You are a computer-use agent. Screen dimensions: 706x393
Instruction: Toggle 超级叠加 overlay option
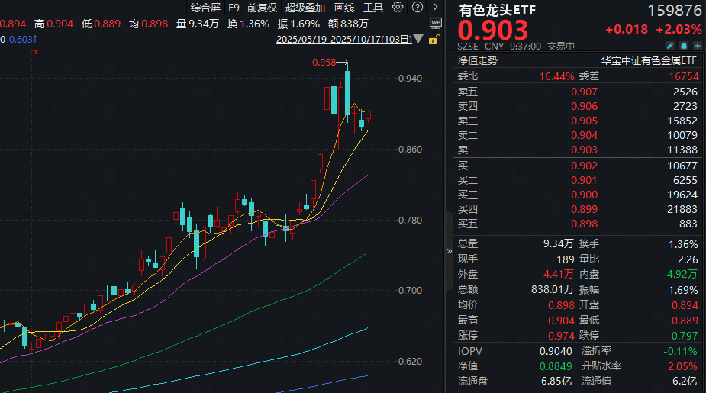pyautogui.click(x=305, y=8)
